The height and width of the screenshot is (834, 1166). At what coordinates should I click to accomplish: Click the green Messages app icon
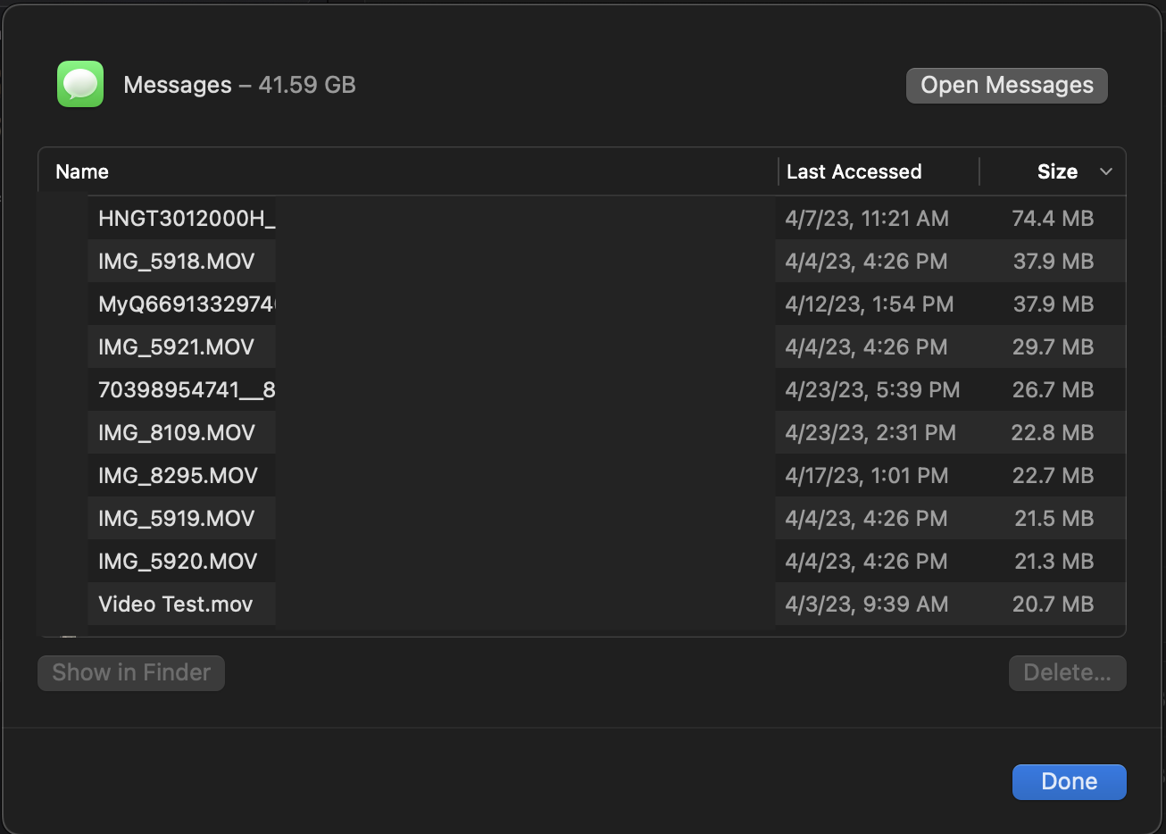click(x=80, y=84)
